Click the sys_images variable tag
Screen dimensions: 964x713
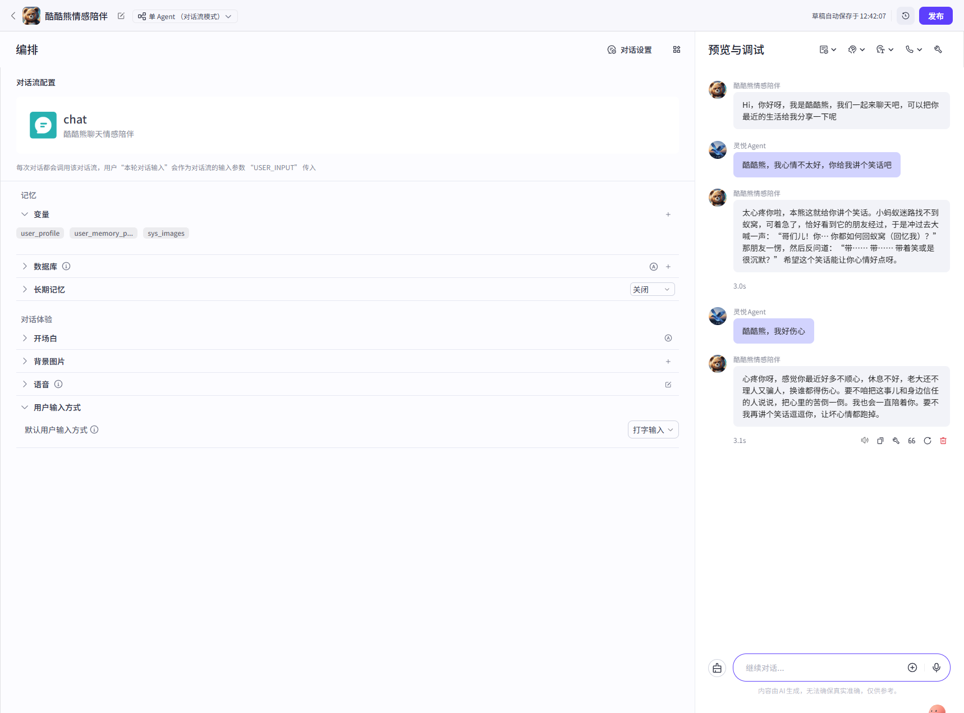point(166,233)
